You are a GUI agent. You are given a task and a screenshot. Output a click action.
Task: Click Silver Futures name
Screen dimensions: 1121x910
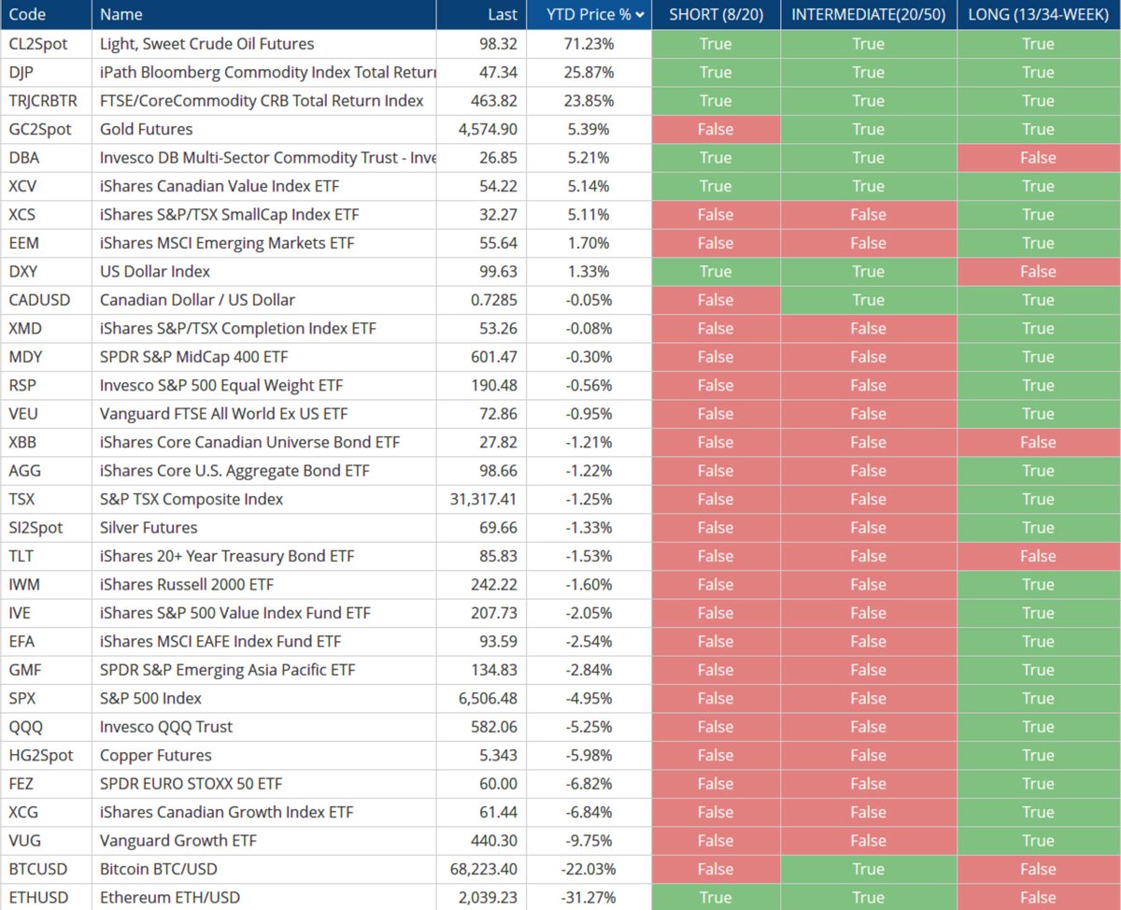tap(149, 528)
